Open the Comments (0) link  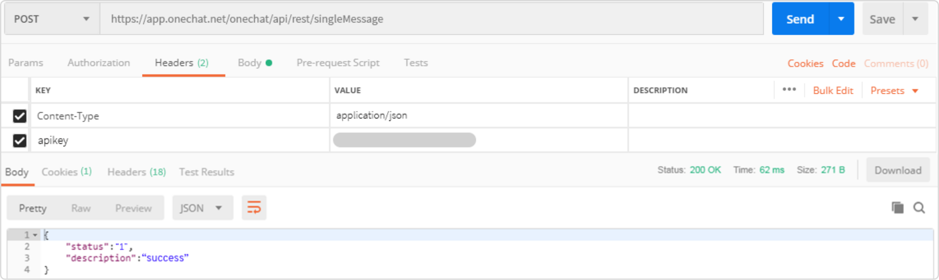896,64
